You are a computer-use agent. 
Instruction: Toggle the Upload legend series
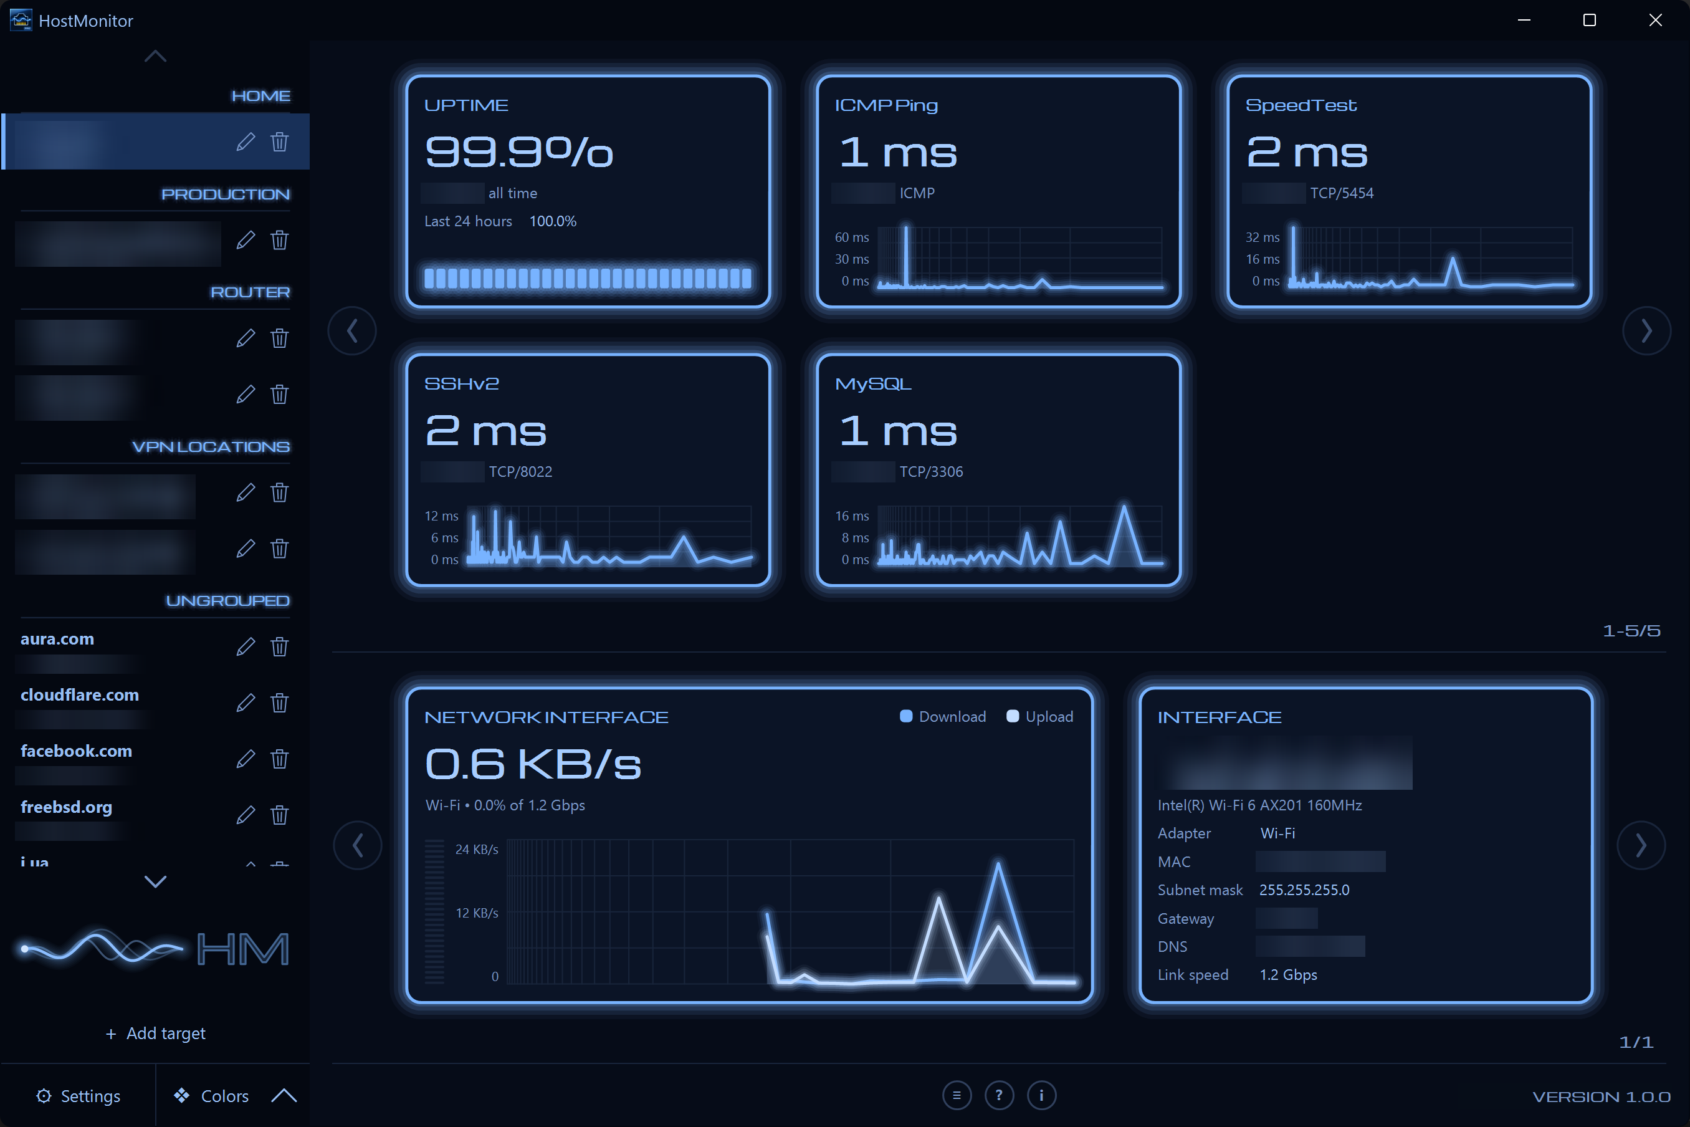point(1039,717)
